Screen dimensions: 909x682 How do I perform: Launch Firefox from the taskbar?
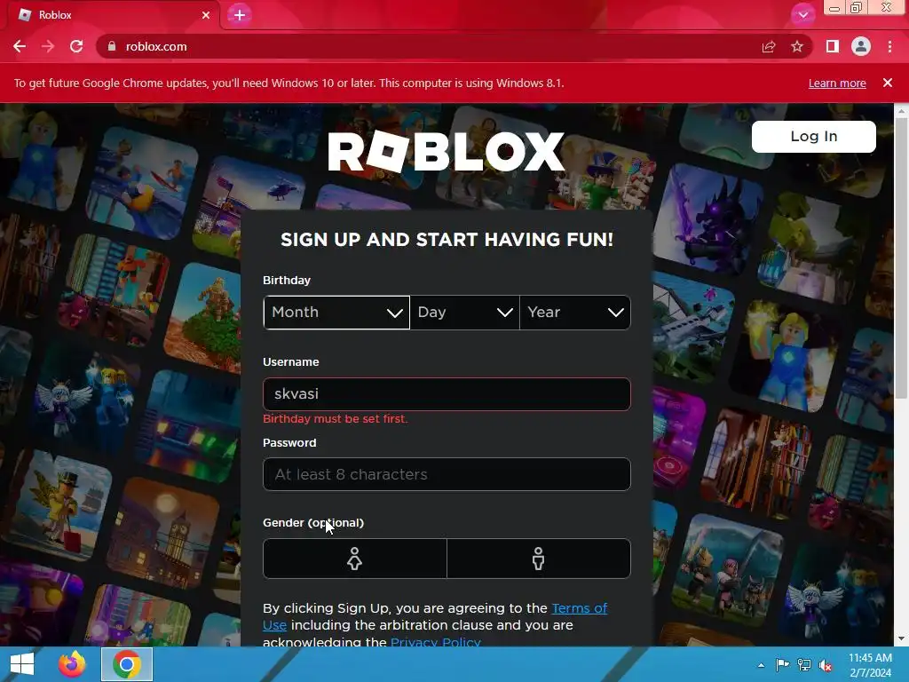coord(72,664)
